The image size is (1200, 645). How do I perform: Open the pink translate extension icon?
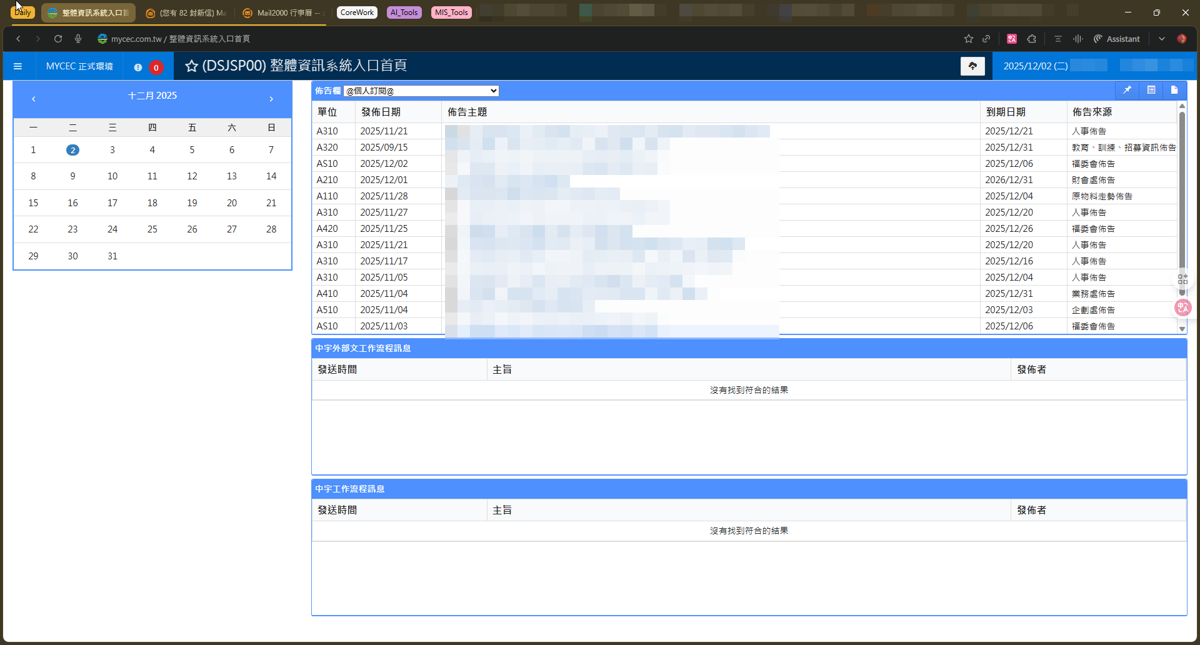[x=1012, y=39]
